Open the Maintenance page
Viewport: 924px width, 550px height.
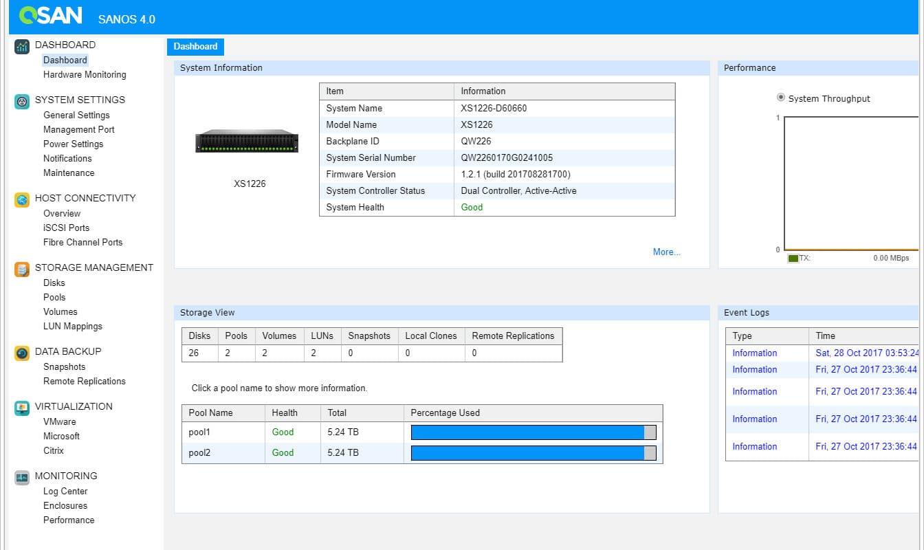tap(69, 173)
